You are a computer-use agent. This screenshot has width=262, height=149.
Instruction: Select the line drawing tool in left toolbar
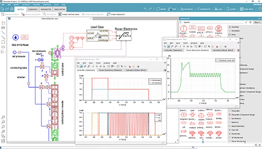3,32
